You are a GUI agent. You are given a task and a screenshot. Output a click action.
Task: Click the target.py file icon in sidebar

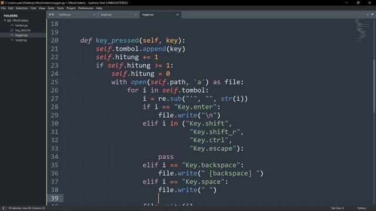click(x=12, y=40)
